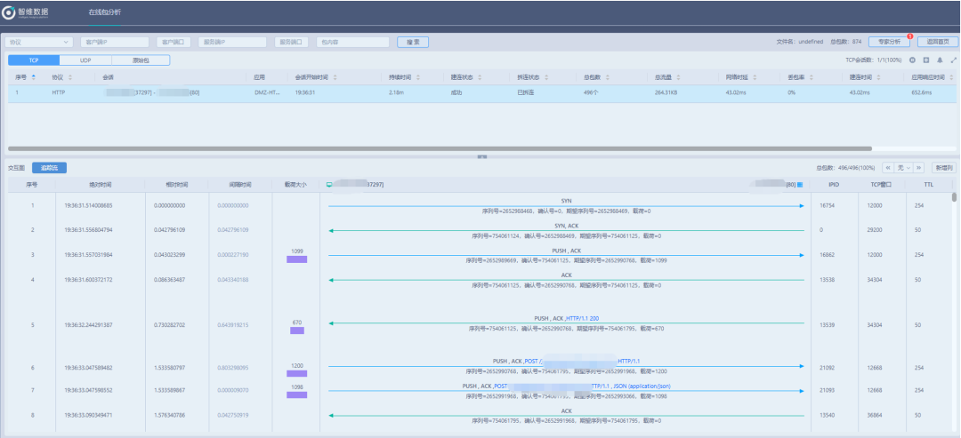Focus the 服务端IP input field
The width and height of the screenshot is (961, 438).
232,43
